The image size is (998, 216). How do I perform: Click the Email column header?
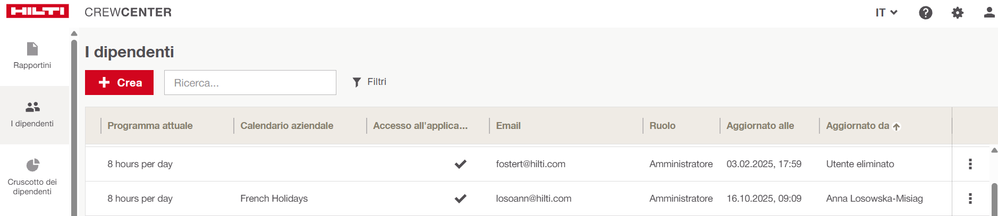coord(508,126)
